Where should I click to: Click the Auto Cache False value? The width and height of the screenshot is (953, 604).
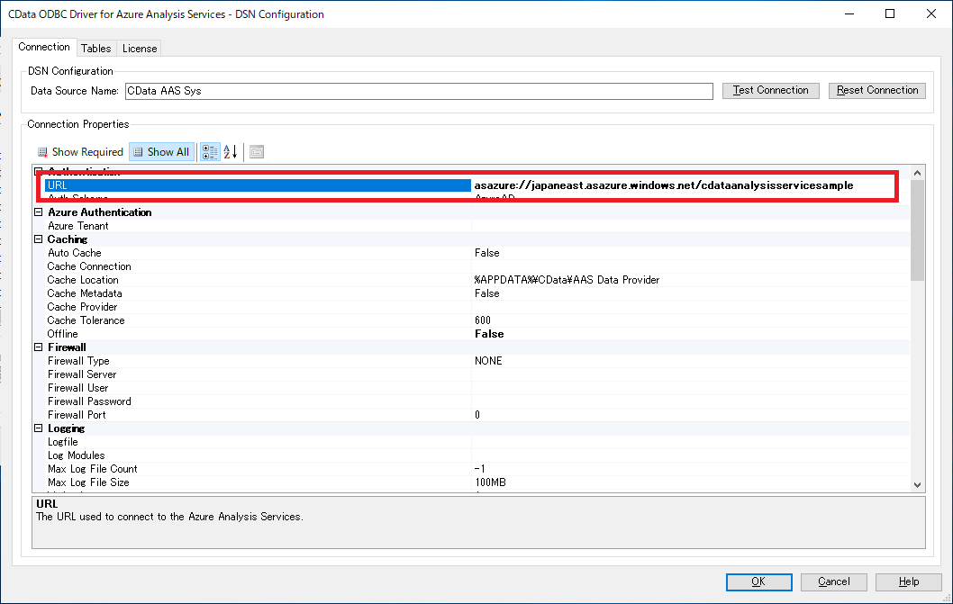click(x=486, y=253)
